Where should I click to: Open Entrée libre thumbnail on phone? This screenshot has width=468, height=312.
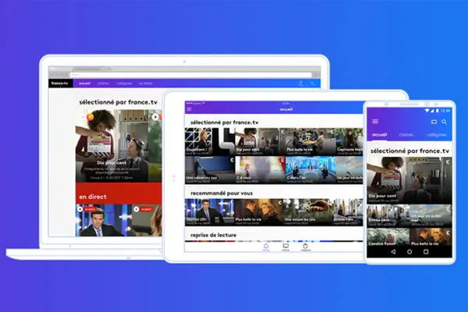click(388, 216)
